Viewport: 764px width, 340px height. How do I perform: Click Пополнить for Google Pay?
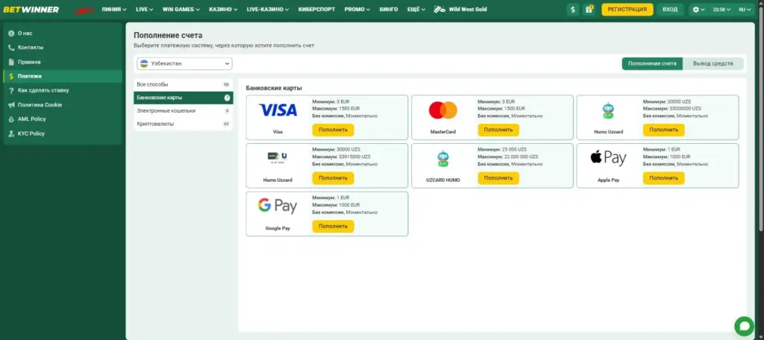point(334,227)
